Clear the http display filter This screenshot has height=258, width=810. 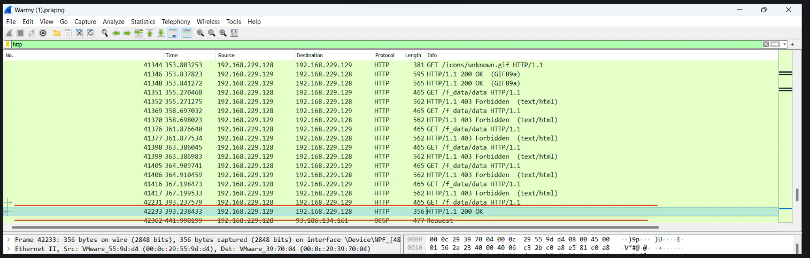pyautogui.click(x=766, y=44)
